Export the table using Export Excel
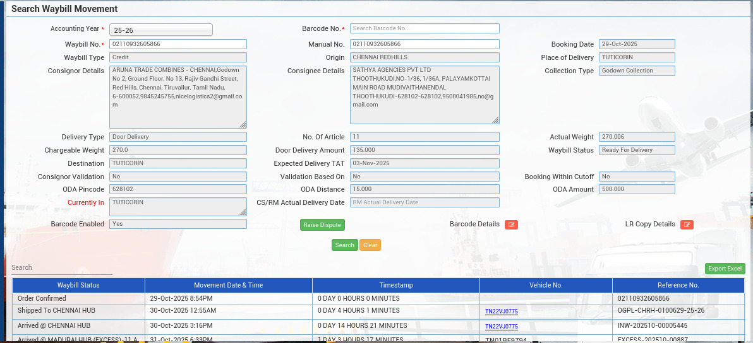 pyautogui.click(x=725, y=269)
